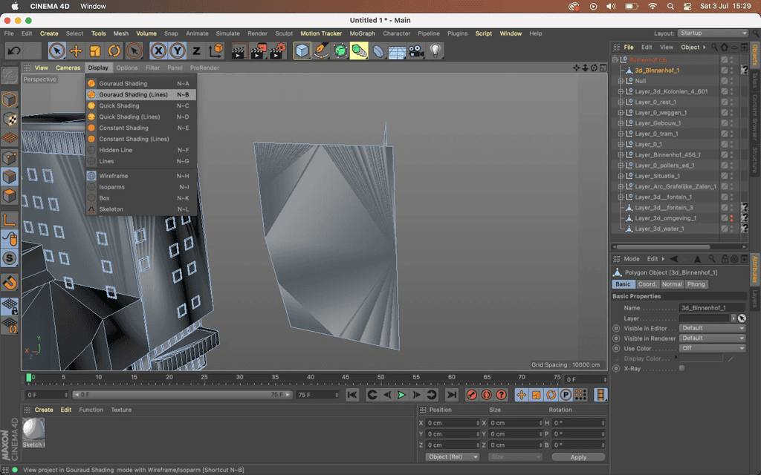Click the Sketch material thumbnail
Screen dimensions: 761x475
pyautogui.click(x=33, y=429)
